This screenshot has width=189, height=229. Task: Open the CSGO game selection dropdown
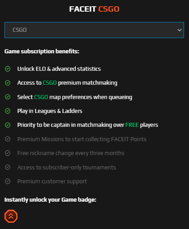tap(94, 30)
